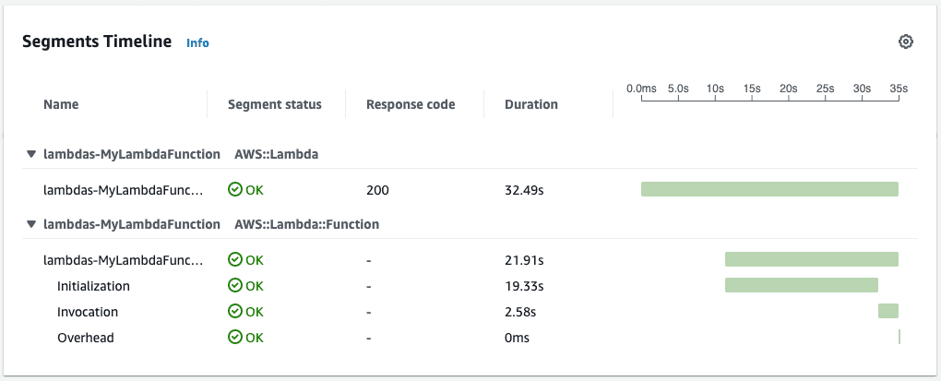The height and width of the screenshot is (381, 941).
Task: Open the Info link beside Segments Timeline
Action: [x=197, y=43]
